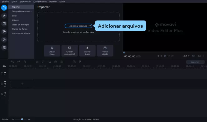This screenshot has width=207, height=122.
Task: Open clip properties sliders icon
Action: 62,62
